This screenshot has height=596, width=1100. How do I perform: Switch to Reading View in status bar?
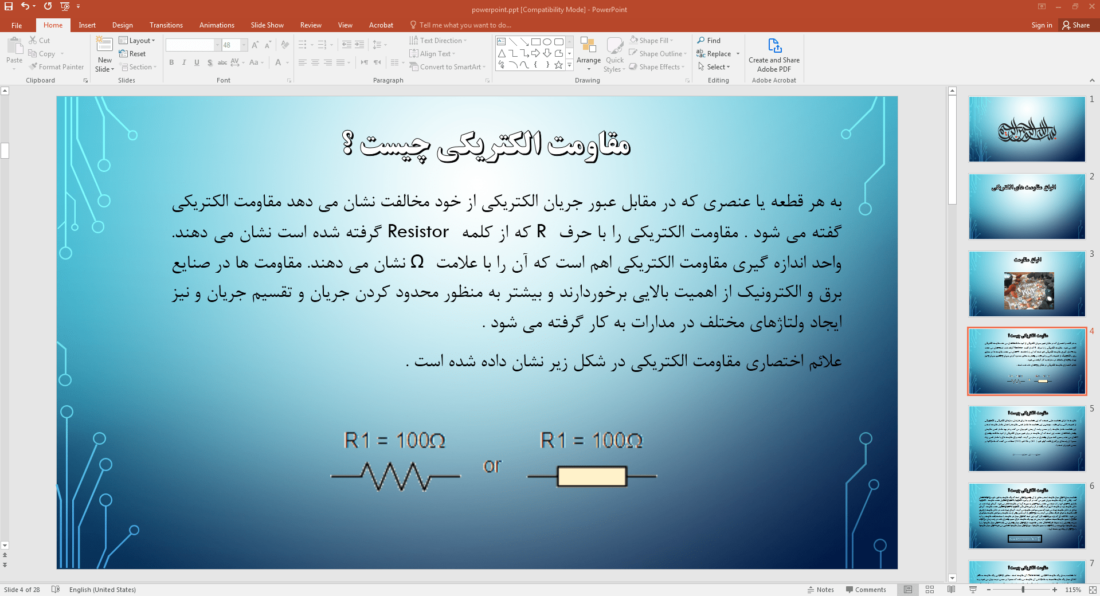click(x=952, y=589)
